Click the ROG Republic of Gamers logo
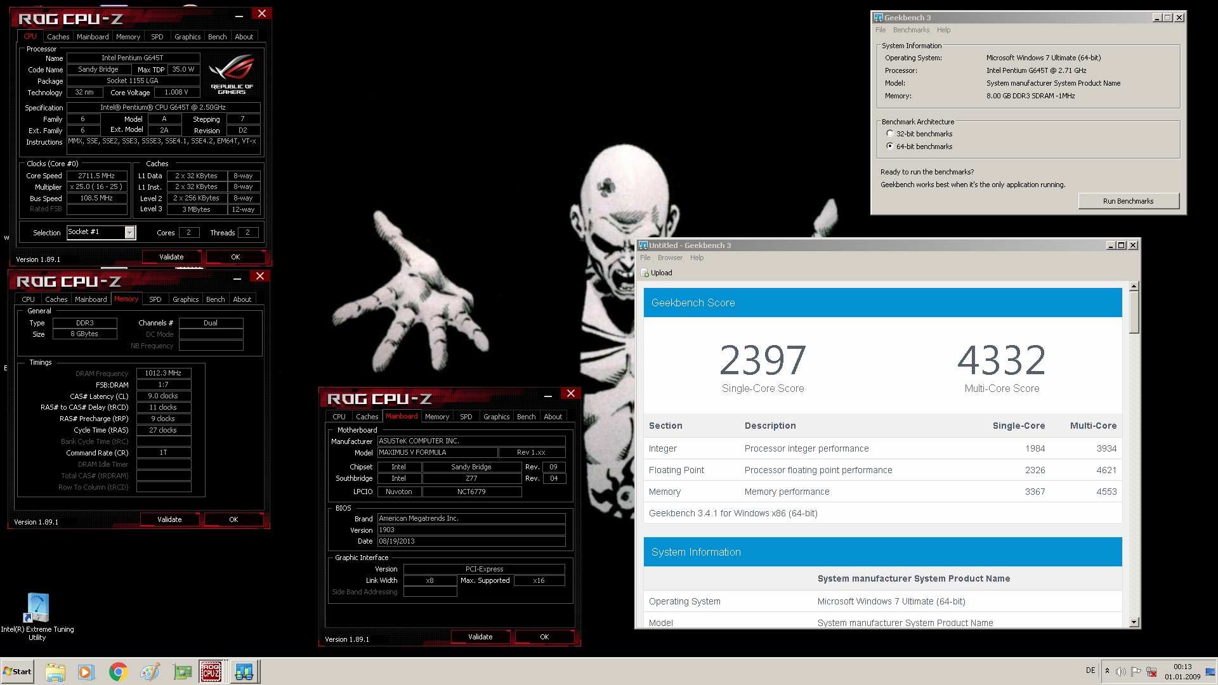The height and width of the screenshot is (685, 1218). (232, 75)
